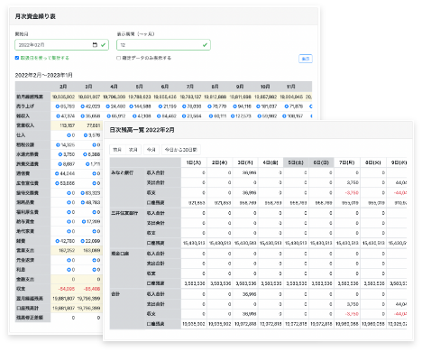
Task: Click plus icon for 雑収入 in 8月 column
Action: click(211, 116)
